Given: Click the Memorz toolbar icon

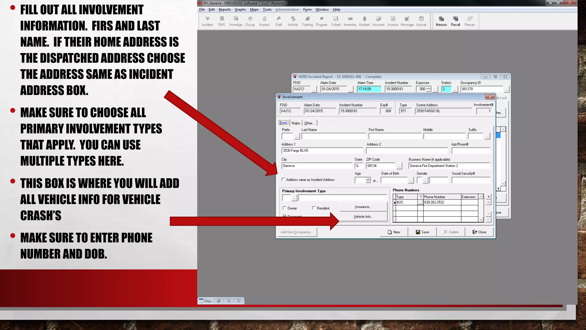Looking at the screenshot, I should point(441,21).
